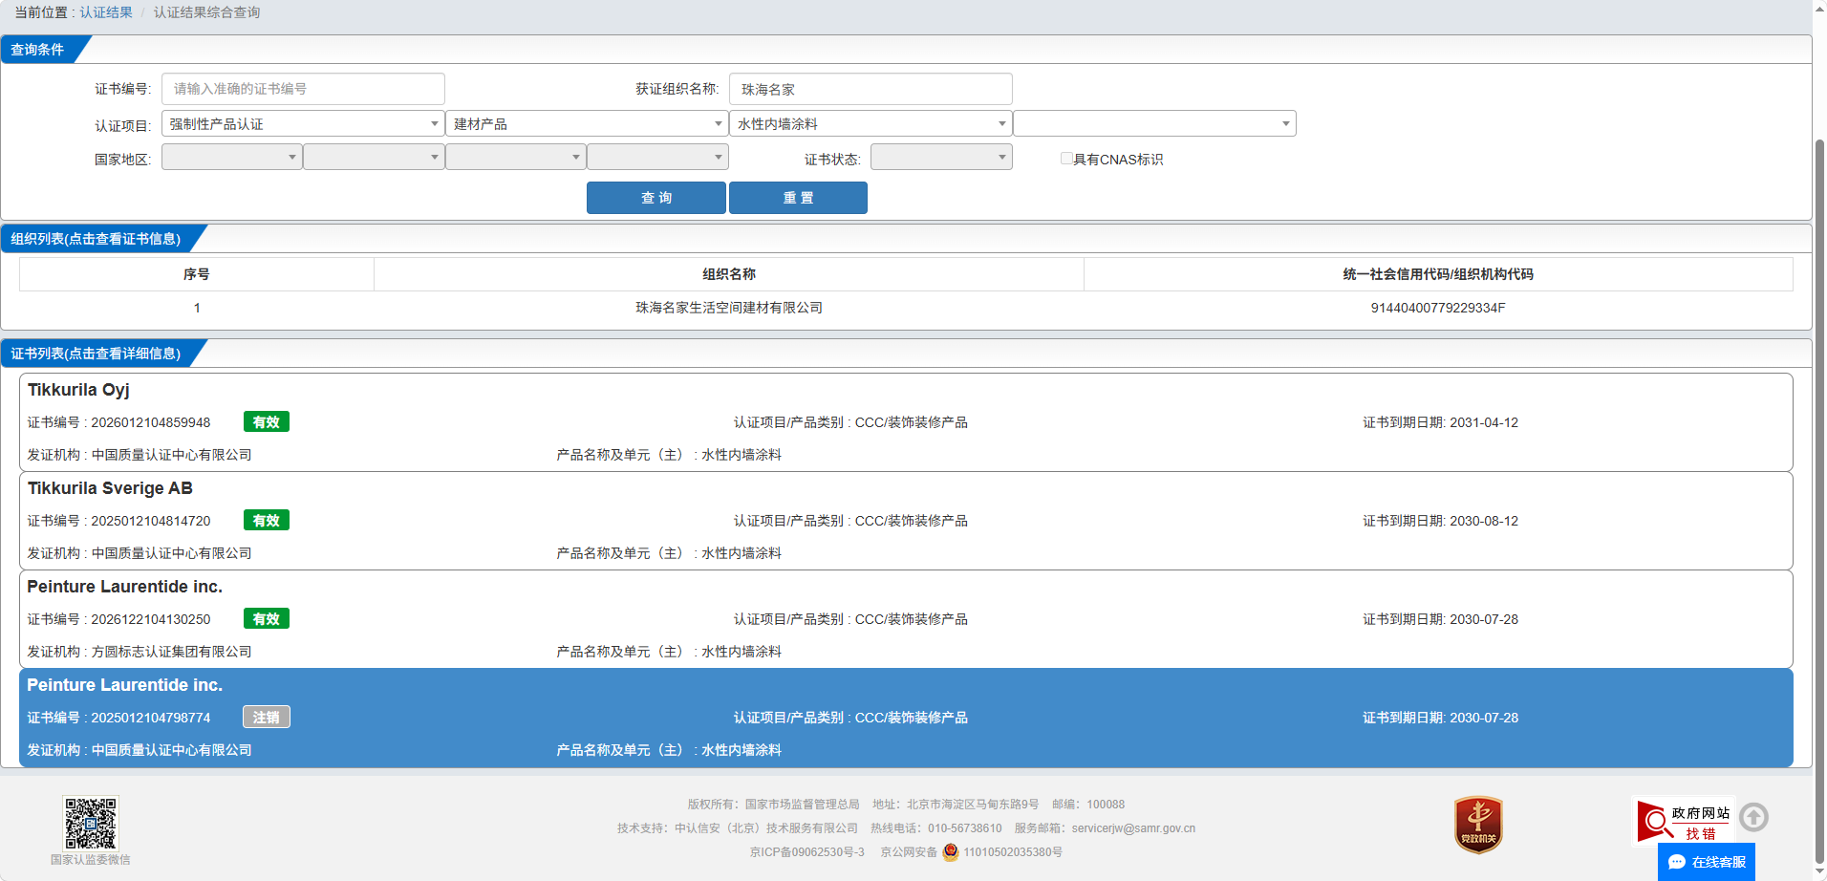Open the Tikkurila Sverige AB certificate card
The width and height of the screenshot is (1827, 881).
pyautogui.click(x=906, y=521)
